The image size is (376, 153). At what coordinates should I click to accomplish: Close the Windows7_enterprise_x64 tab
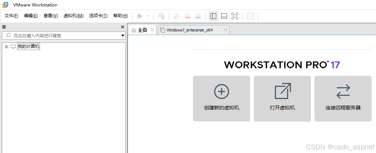point(225,30)
